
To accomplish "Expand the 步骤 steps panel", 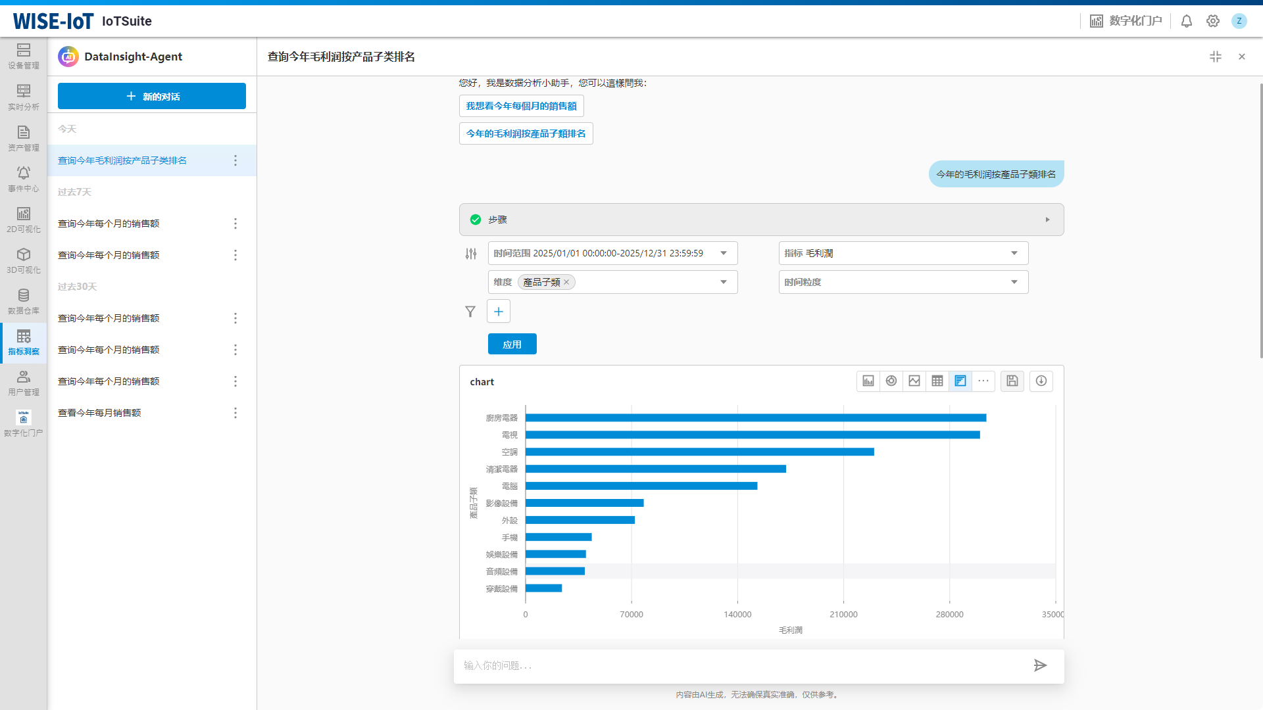I will pos(1047,220).
